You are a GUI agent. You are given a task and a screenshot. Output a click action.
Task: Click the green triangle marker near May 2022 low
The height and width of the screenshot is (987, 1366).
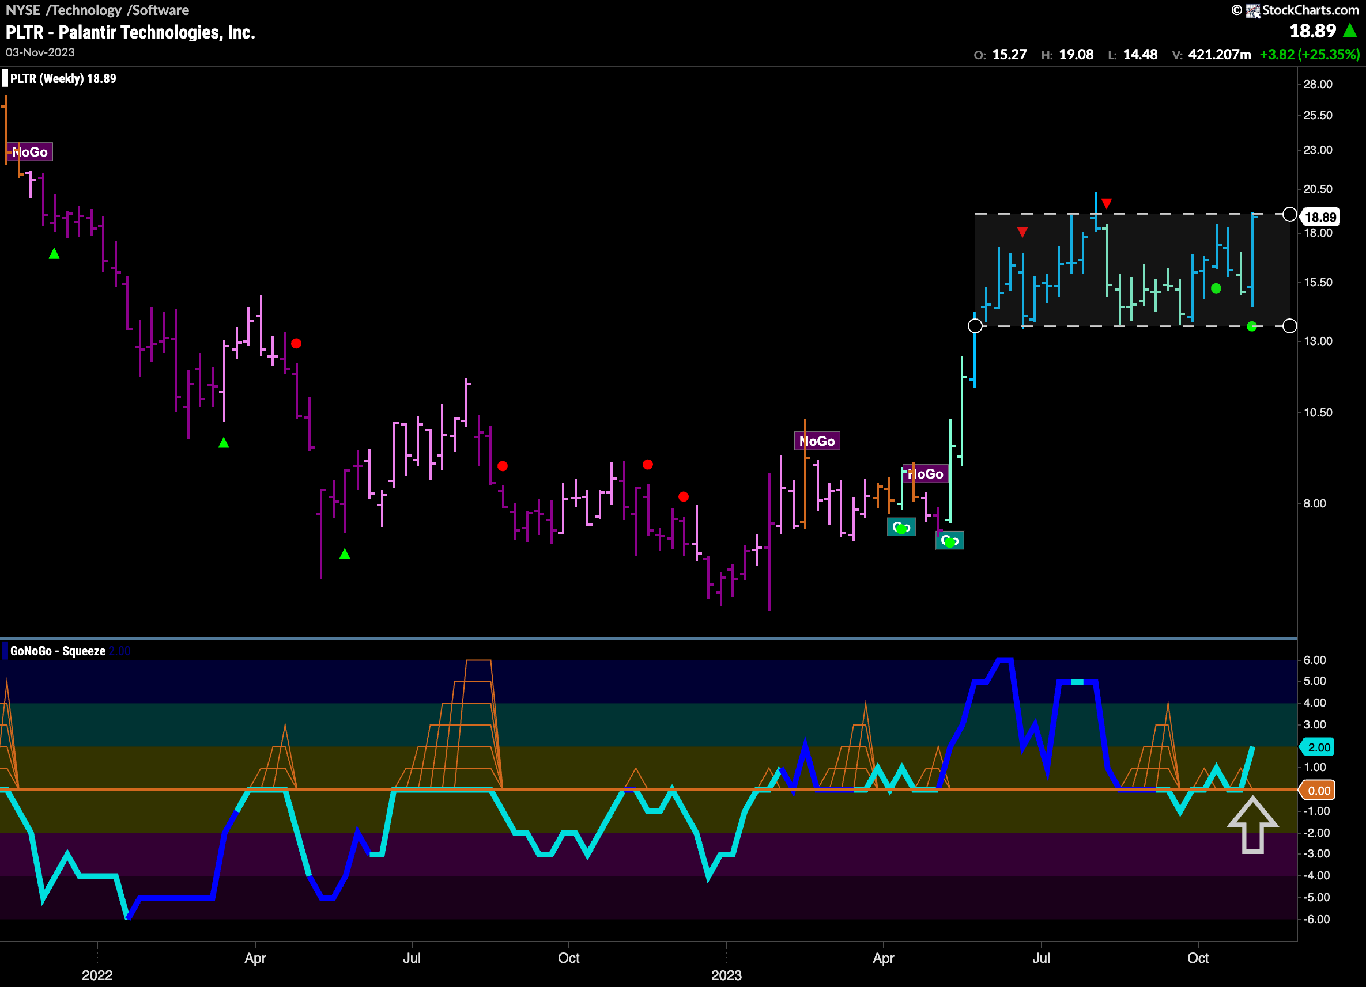click(x=345, y=553)
